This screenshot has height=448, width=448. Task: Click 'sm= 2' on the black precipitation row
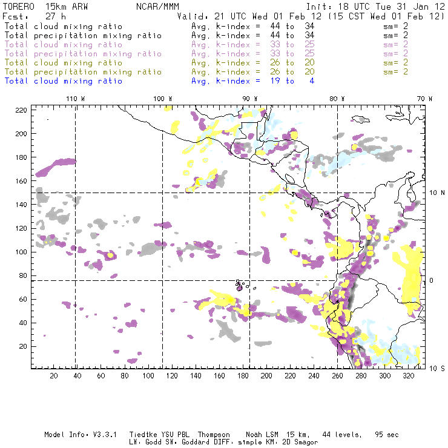click(x=395, y=36)
